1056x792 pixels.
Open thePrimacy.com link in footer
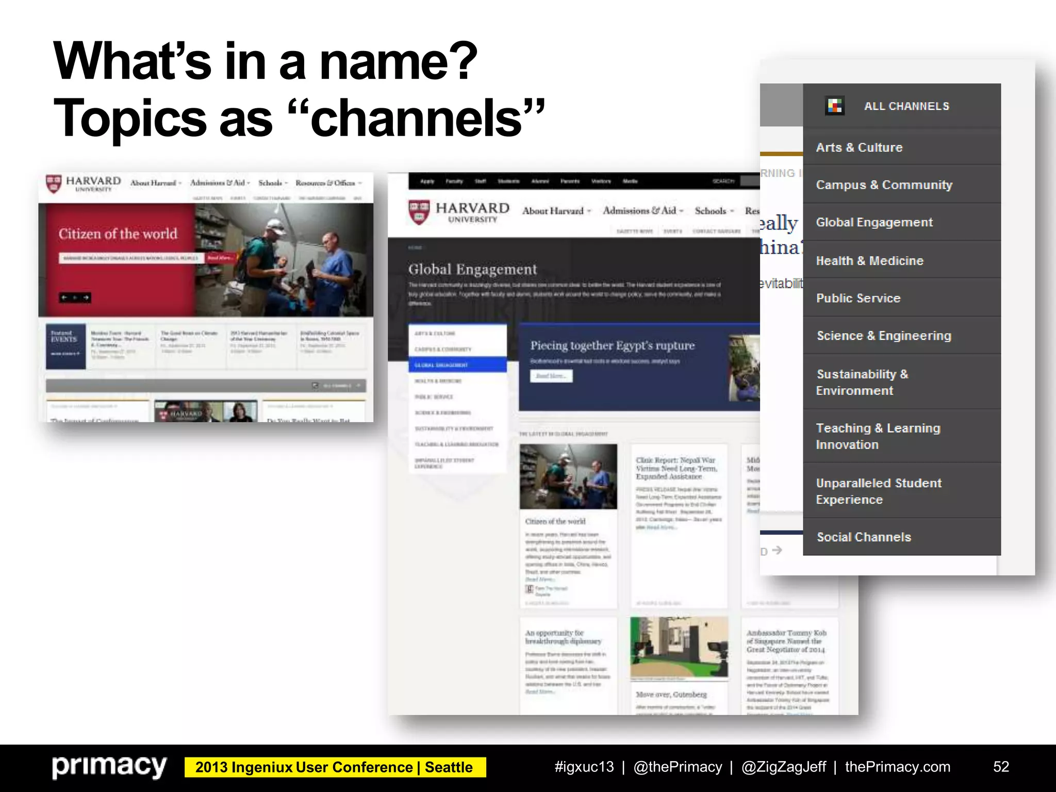point(897,767)
